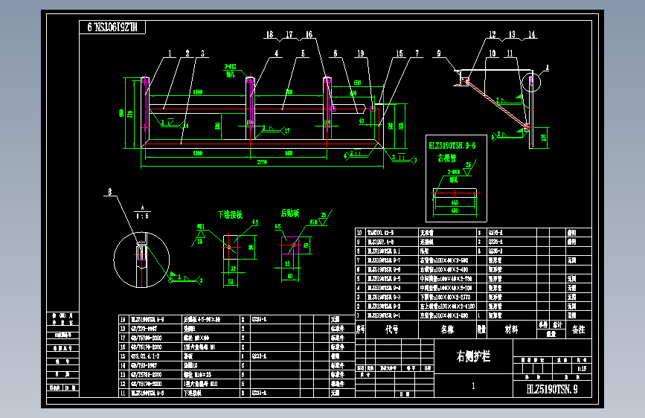Select dimension 1300 under the left elevation span
This screenshot has height=418, width=645.
[197, 153]
